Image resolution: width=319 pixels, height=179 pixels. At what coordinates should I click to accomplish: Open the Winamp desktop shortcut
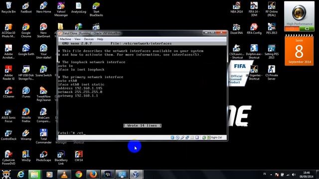[26, 135]
